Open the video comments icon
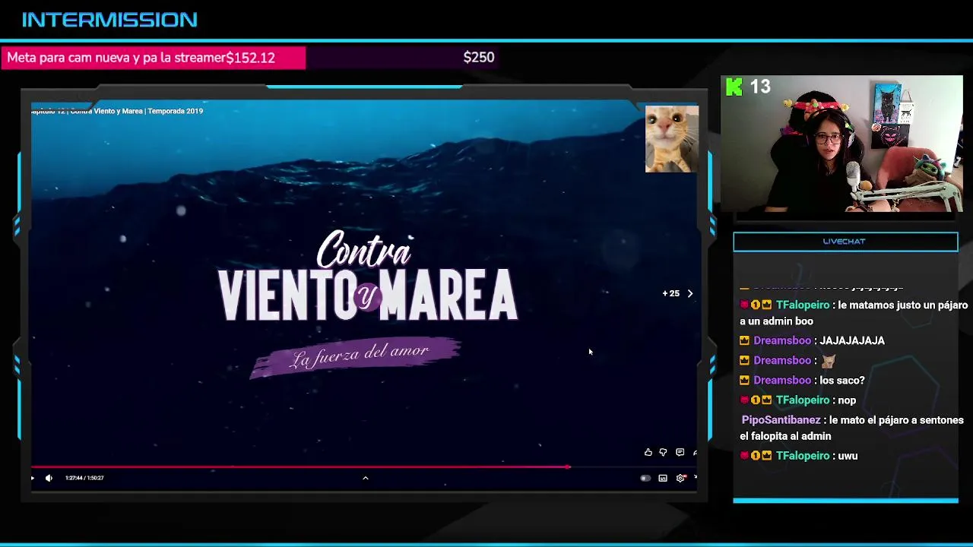The image size is (973, 547). tap(680, 453)
